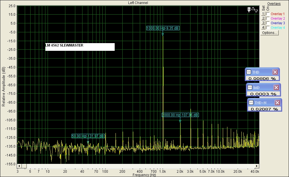
Task: Select the 1000.00 Hz/-9.35 dB marker label
Action: [x=163, y=28]
